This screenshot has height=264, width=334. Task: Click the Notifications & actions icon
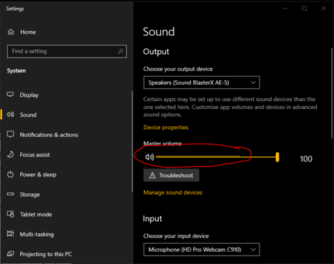tap(10, 134)
